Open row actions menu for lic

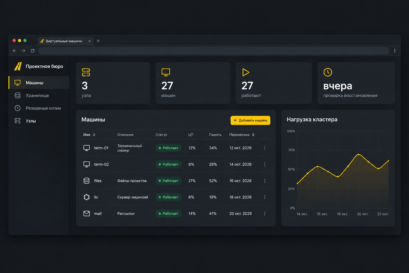264,197
